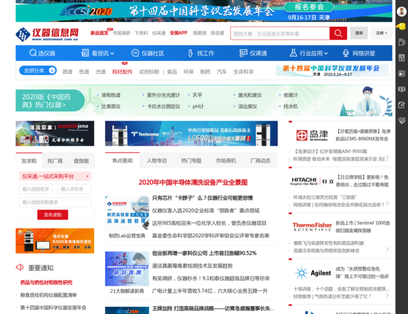Open 选仪器 in the blue nav bar

[42, 53]
